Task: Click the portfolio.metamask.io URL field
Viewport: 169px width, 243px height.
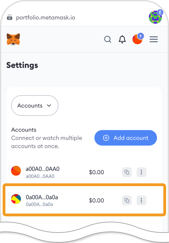Action: pos(45,18)
